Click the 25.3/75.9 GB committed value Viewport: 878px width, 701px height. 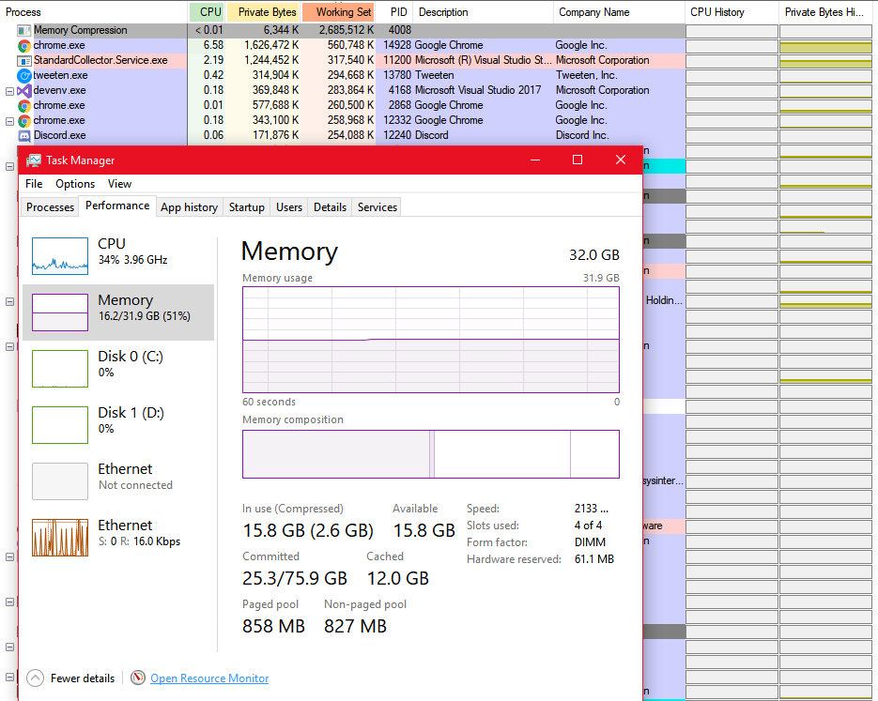tap(295, 578)
